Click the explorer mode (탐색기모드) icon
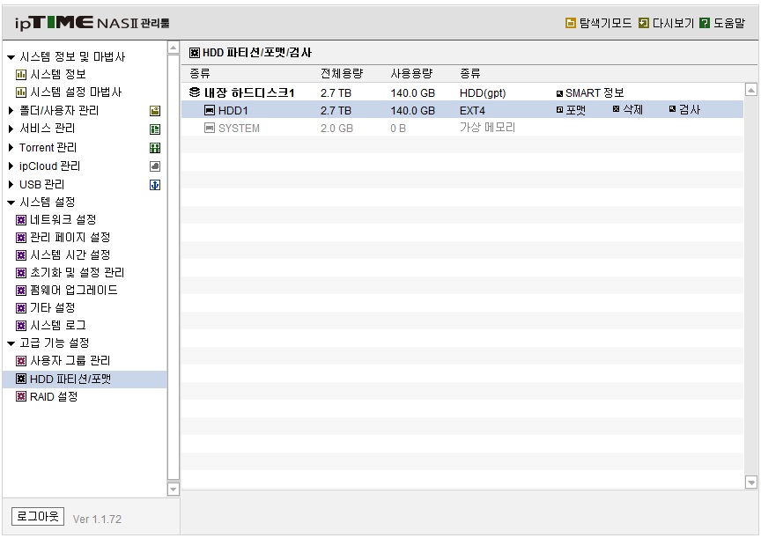Viewport: 761px width, 538px height. point(570,23)
